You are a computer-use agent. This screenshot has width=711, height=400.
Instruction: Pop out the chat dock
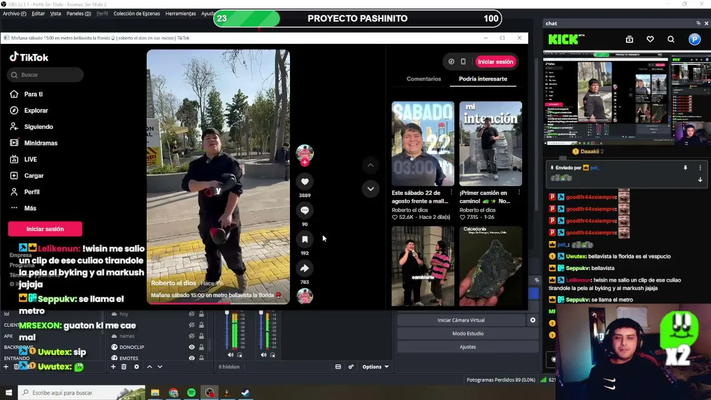[698, 23]
